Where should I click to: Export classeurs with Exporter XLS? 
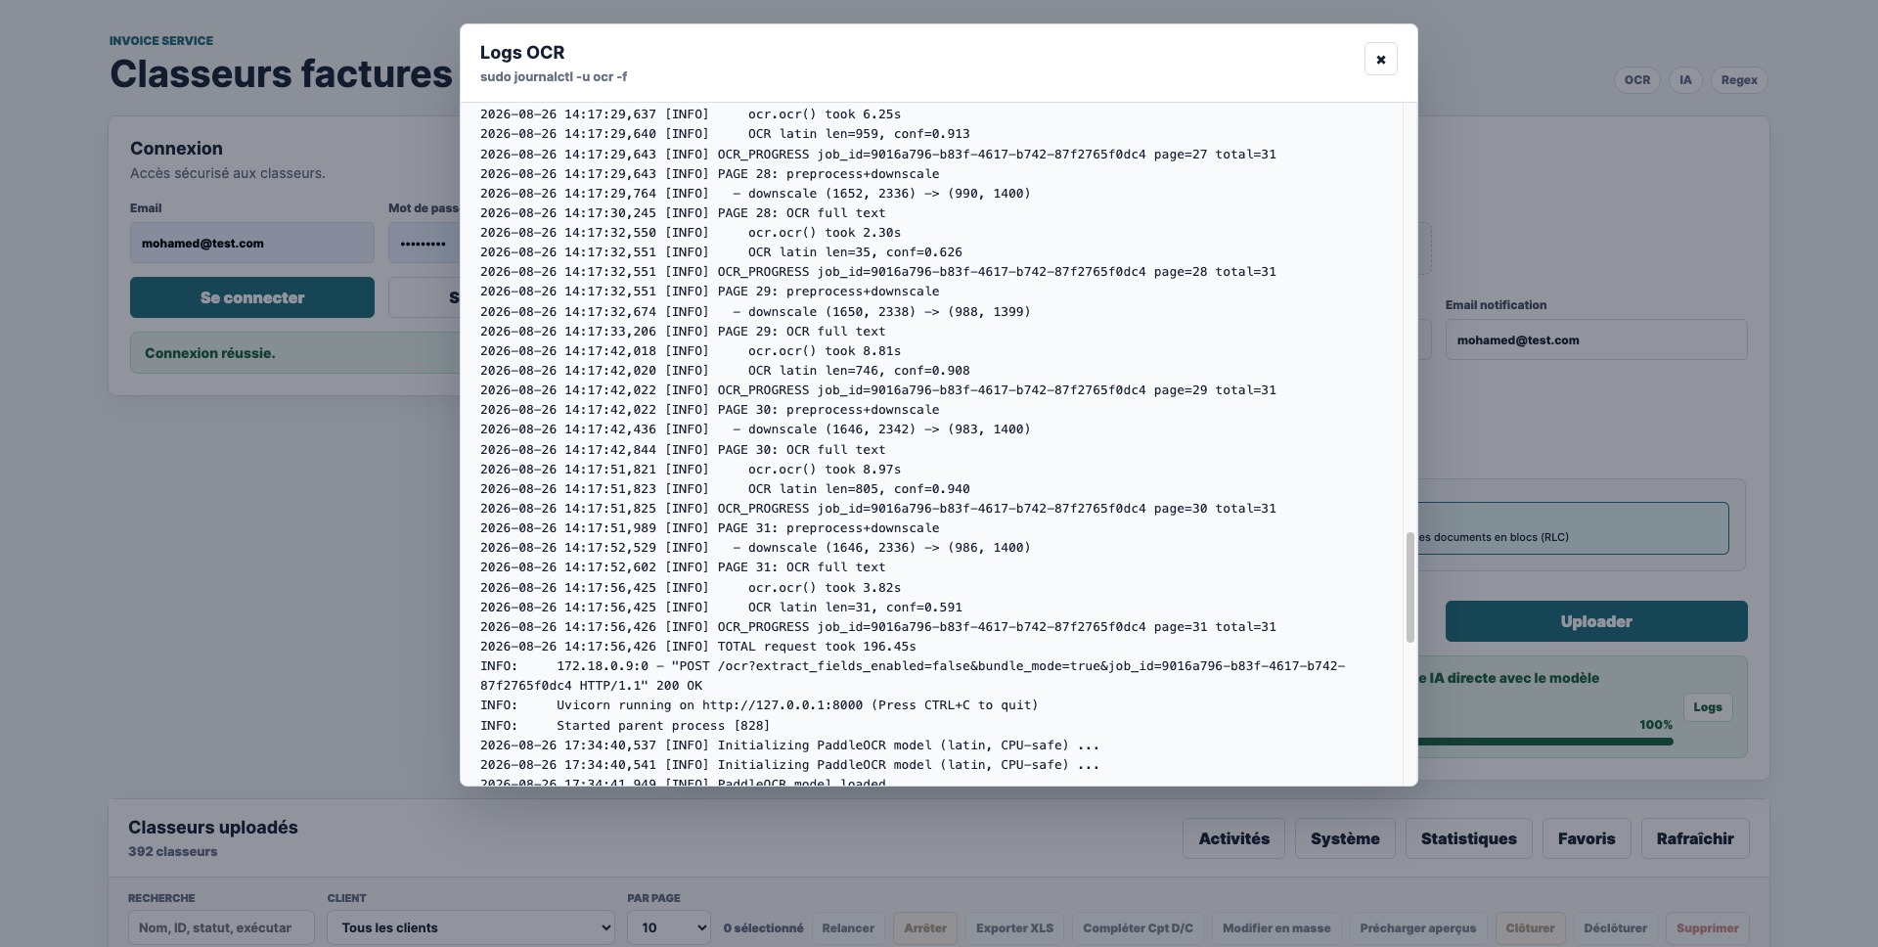coord(1014,928)
